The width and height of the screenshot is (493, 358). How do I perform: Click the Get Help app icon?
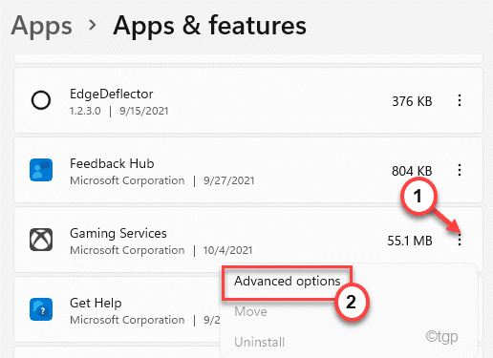[x=41, y=309]
